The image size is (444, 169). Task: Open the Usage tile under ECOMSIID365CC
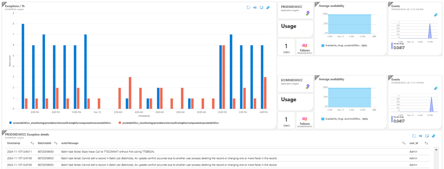(x=295, y=102)
